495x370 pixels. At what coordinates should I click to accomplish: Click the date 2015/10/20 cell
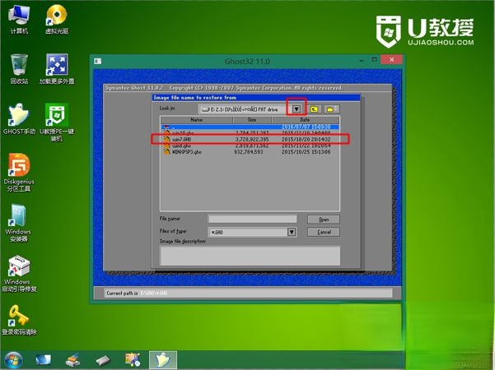point(306,139)
